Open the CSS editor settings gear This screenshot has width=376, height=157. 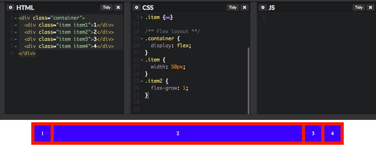[x=136, y=7]
